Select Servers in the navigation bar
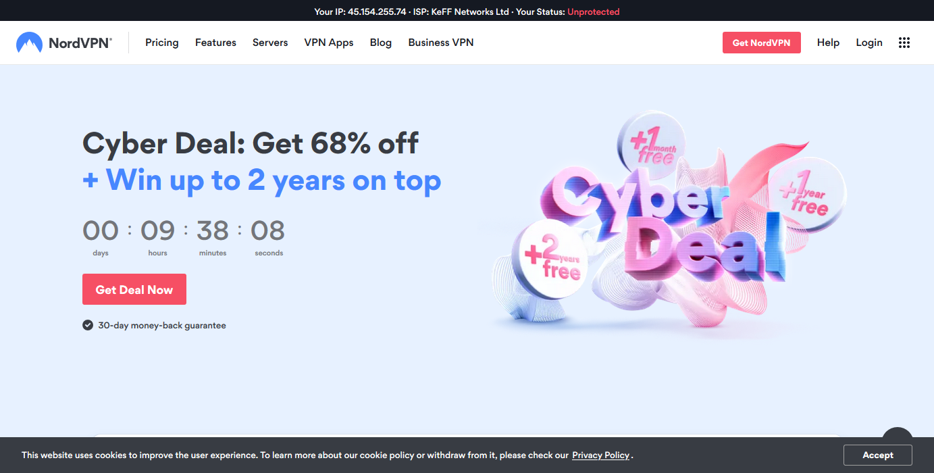 (x=270, y=43)
